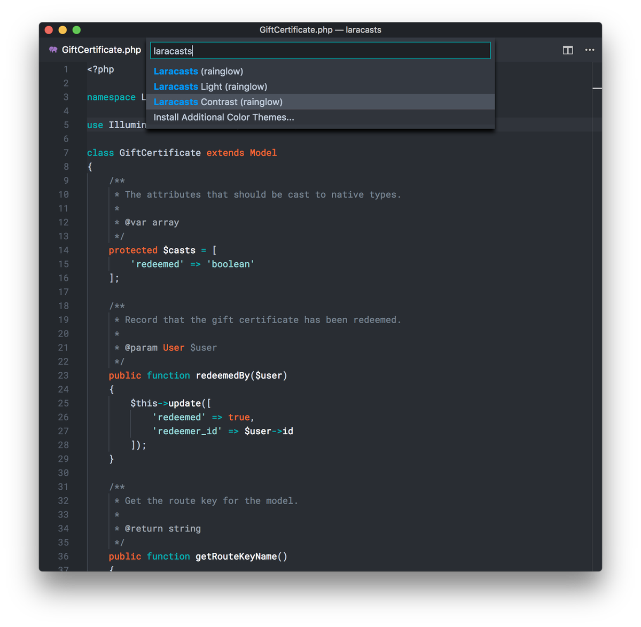This screenshot has height=627, width=641.
Task: Click the namespace keyword on line 3
Action: click(x=111, y=97)
